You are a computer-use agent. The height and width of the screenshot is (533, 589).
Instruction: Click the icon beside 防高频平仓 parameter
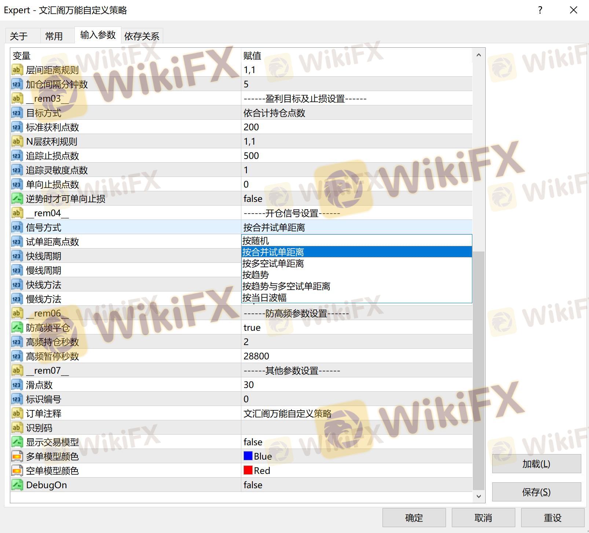tap(17, 327)
